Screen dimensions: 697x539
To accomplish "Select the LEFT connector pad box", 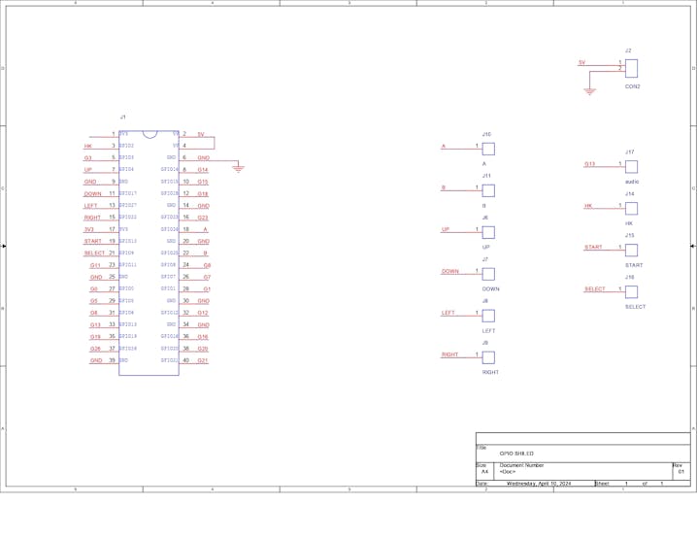I will pyautogui.click(x=488, y=317).
